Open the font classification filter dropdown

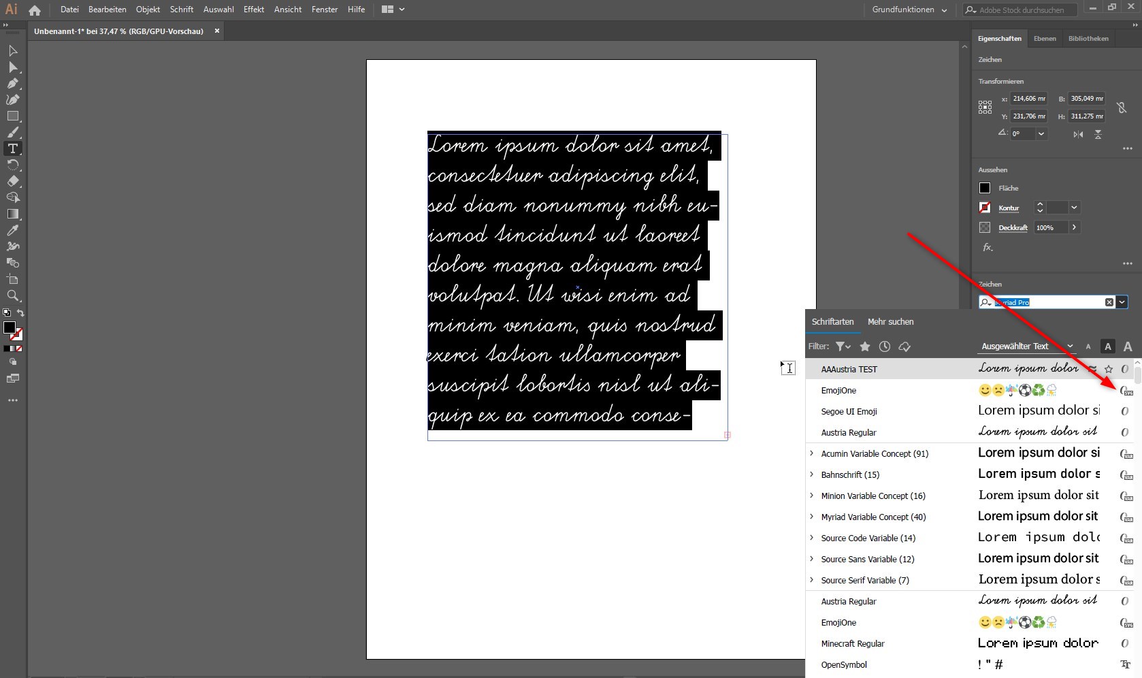843,346
